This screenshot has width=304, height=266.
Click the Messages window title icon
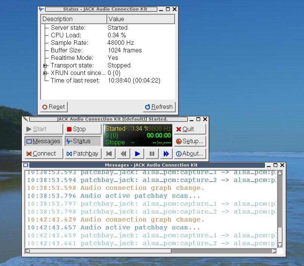[26, 165]
